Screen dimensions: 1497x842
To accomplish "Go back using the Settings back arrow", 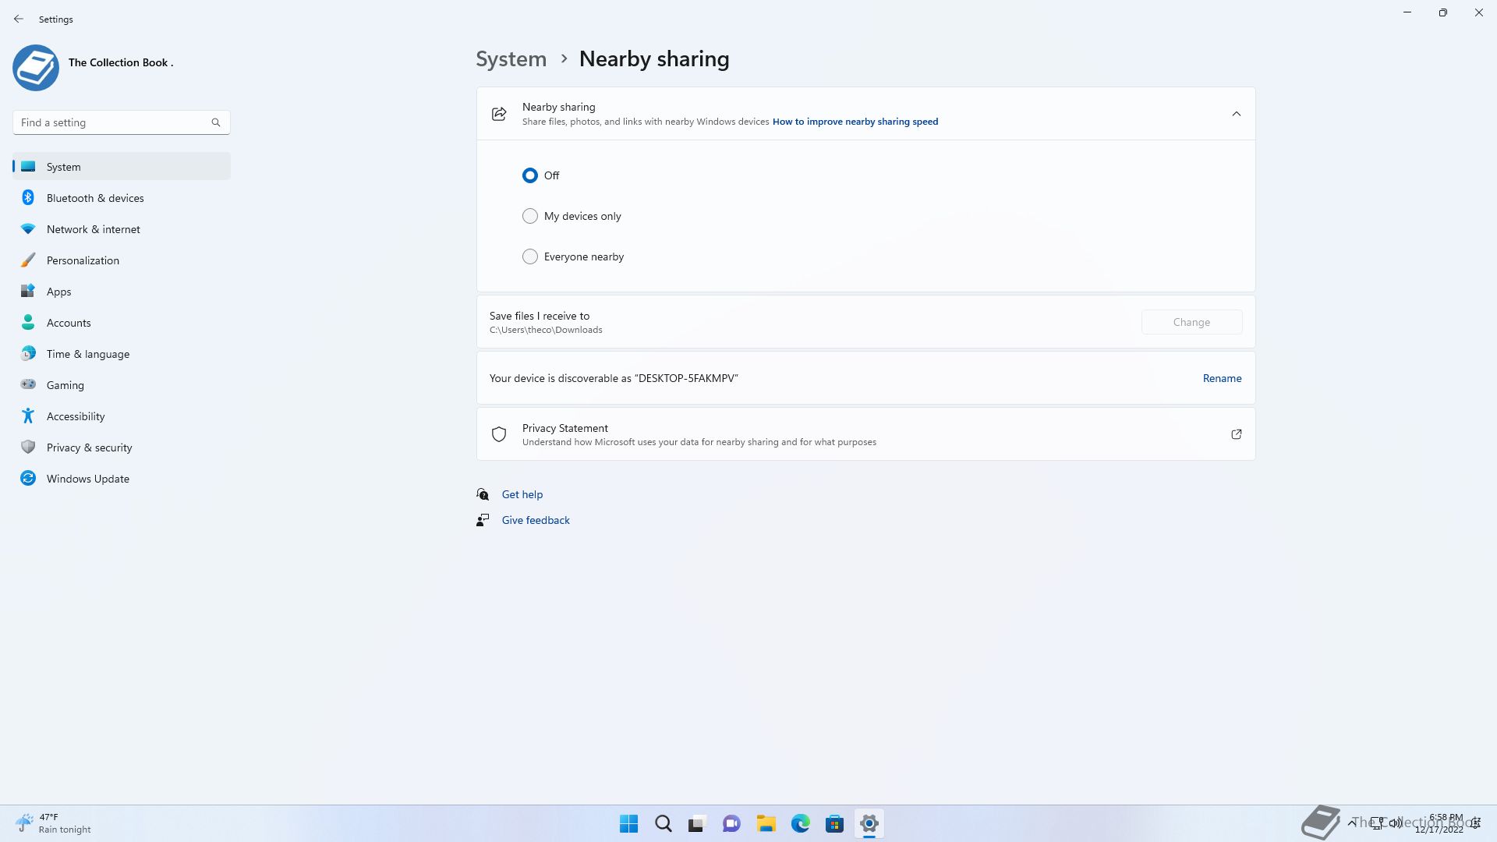I will click(19, 19).
